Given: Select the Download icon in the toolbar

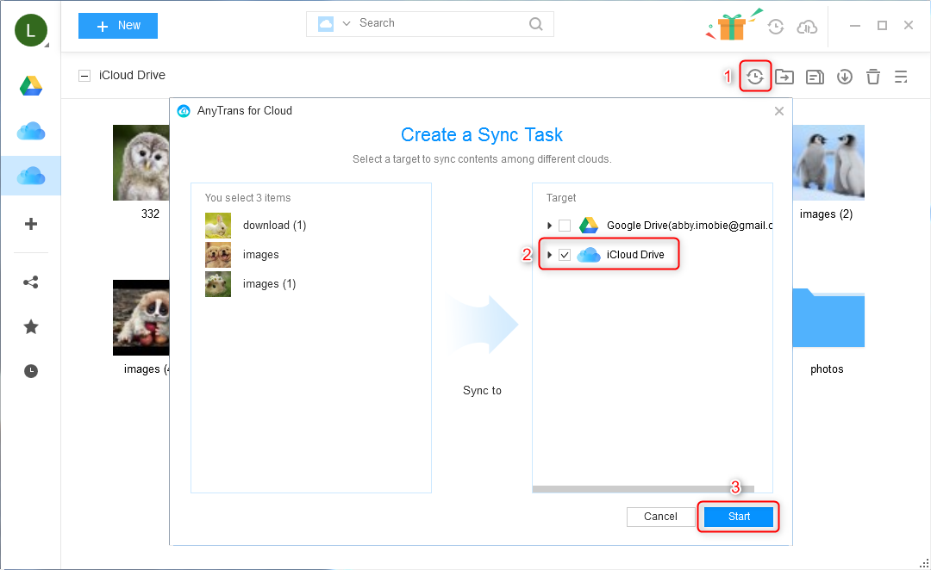Looking at the screenshot, I should [x=844, y=77].
